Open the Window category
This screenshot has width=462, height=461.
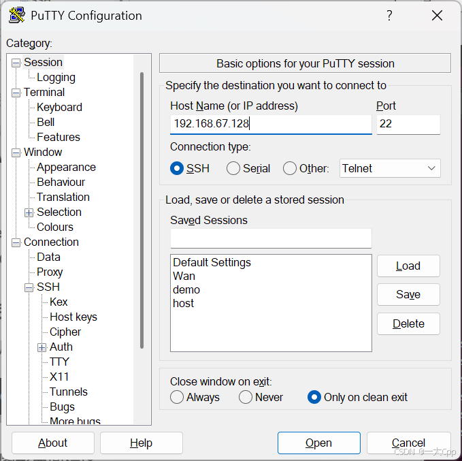pyautogui.click(x=43, y=153)
